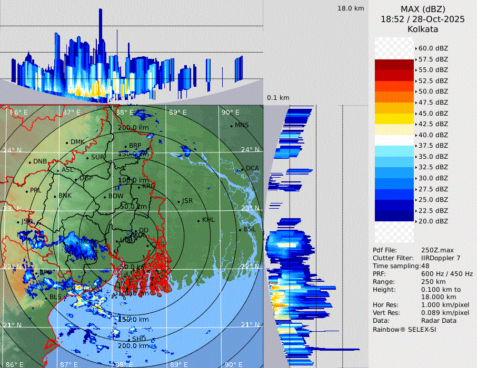
Task: Pick the darkest navy swatch above 20.0 dBZ
Action: click(x=394, y=216)
